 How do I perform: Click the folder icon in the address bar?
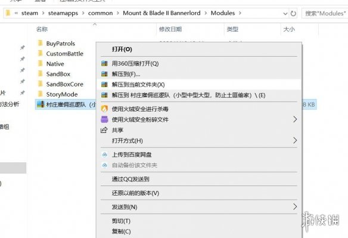click(x=8, y=13)
